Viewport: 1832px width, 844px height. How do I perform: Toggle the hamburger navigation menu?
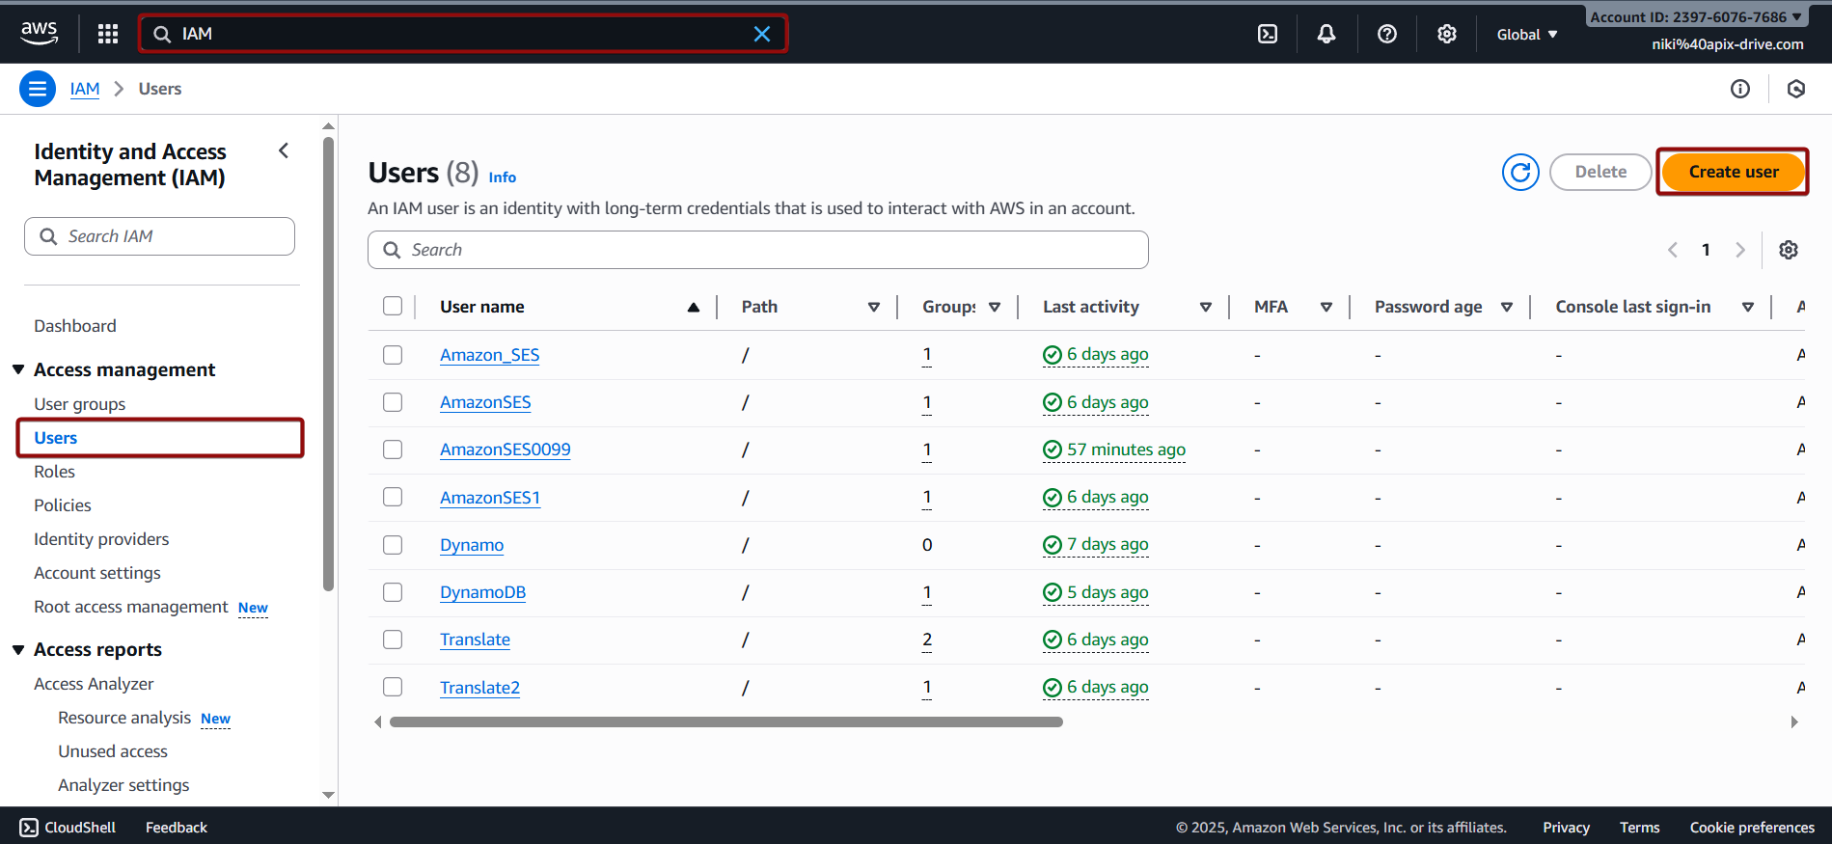click(38, 89)
